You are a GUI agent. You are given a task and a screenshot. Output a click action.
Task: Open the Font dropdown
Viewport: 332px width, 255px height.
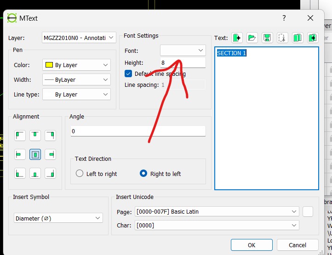pos(183,50)
